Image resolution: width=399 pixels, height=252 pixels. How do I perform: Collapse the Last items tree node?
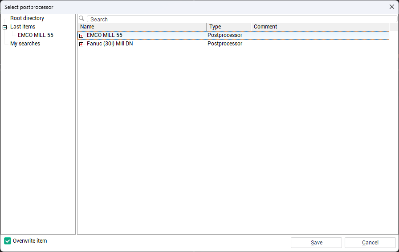pos(5,27)
